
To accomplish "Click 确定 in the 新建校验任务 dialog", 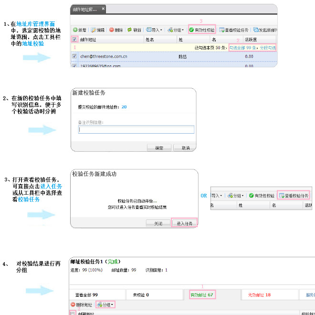I will pos(159,148).
